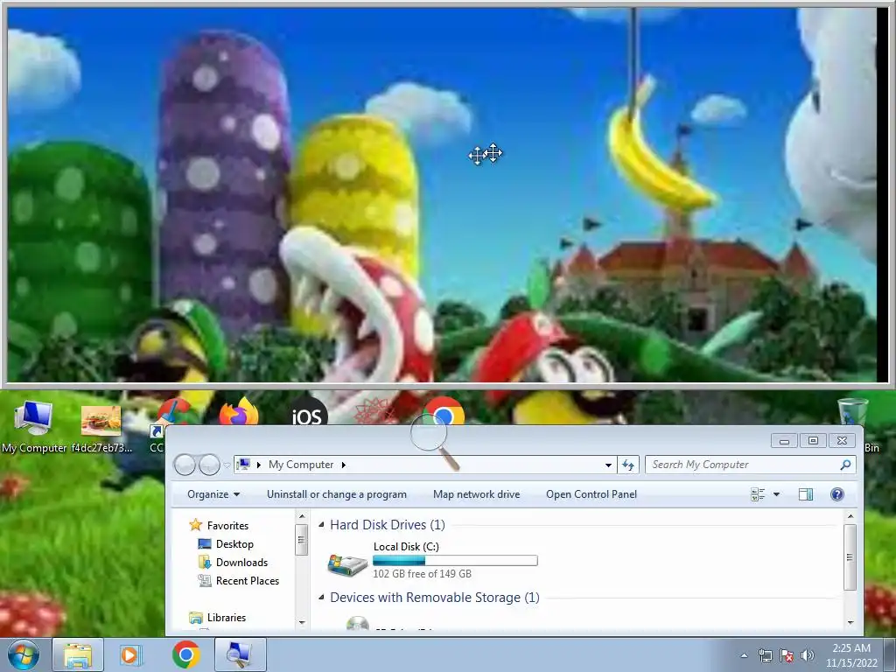896x672 pixels.
Task: Select the red geometric desktop icon beside iOS
Action: coord(374,411)
